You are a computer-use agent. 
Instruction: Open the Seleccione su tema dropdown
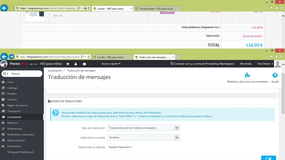click(x=144, y=137)
